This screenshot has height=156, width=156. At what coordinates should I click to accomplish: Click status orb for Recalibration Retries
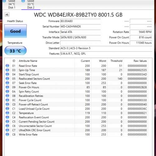(7, 96)
